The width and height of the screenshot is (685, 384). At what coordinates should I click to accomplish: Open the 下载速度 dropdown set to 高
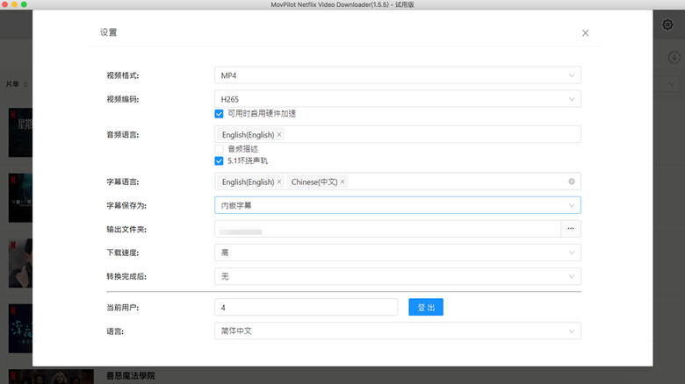(398, 252)
